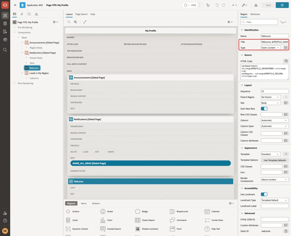Open Shared Components from the top toolbar
The width and height of the screenshot is (291, 236).
tap(256, 5)
